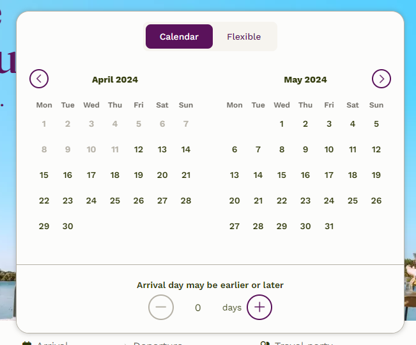416x345 pixels.
Task: Choose April 30 date
Action: coord(68,226)
